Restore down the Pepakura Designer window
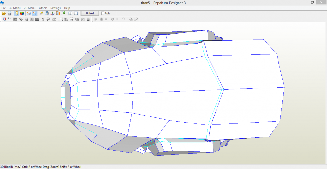 point(312,3)
